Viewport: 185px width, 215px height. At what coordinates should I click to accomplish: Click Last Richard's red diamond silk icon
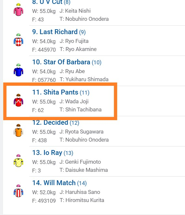[18, 40]
